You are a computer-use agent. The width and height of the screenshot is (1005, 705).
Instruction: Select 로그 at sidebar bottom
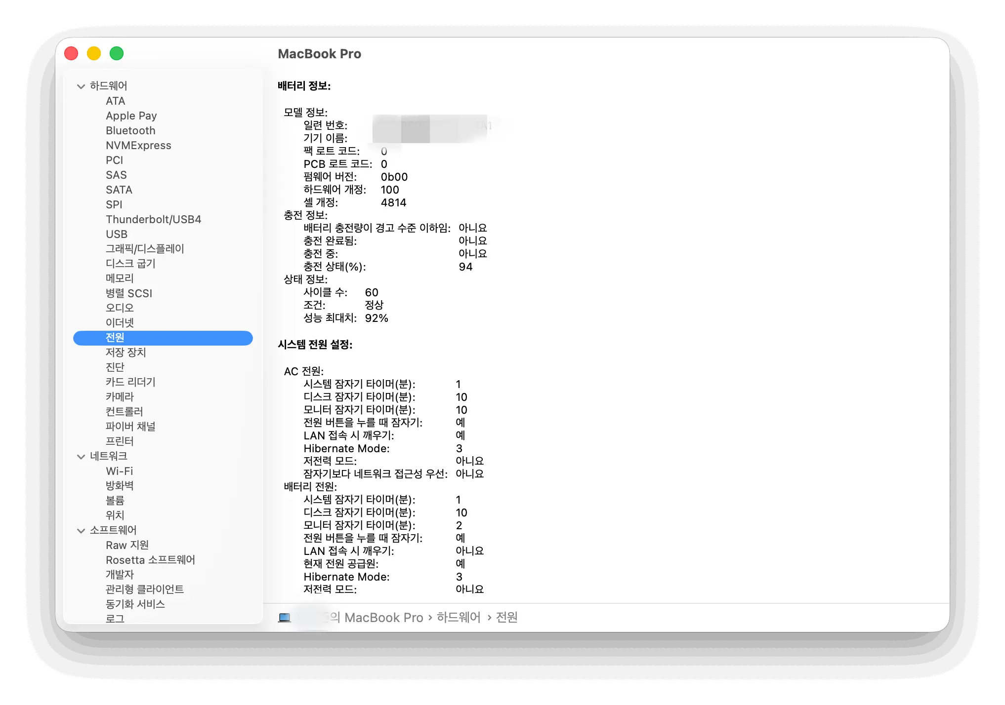[115, 619]
